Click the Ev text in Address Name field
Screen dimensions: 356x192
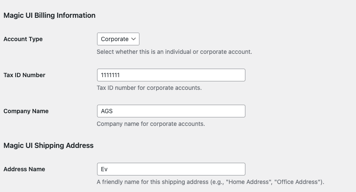click(104, 169)
